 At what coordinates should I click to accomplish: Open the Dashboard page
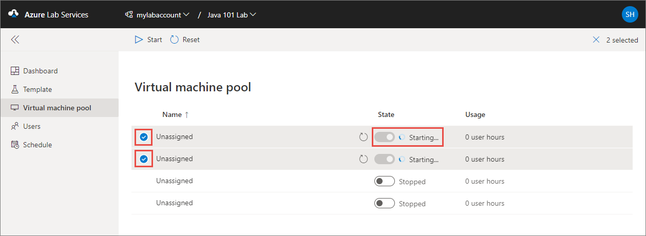[x=59, y=71]
